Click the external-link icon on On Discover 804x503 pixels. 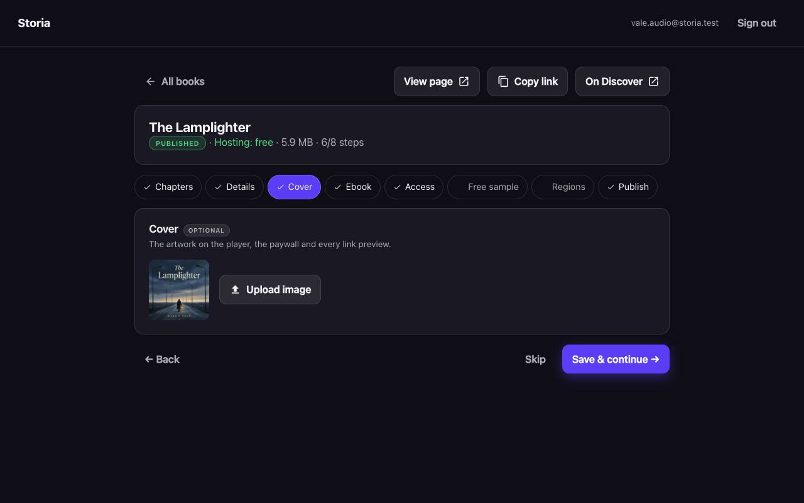654,82
